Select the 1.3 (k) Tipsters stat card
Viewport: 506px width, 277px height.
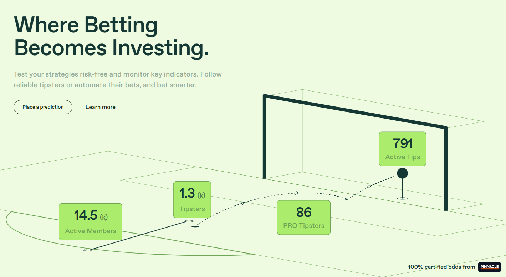coord(192,199)
